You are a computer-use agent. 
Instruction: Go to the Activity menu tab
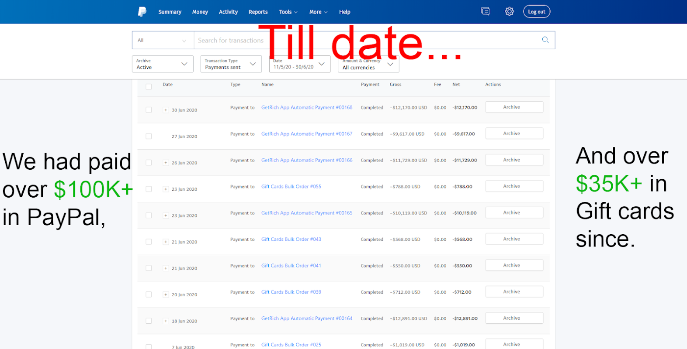(228, 12)
